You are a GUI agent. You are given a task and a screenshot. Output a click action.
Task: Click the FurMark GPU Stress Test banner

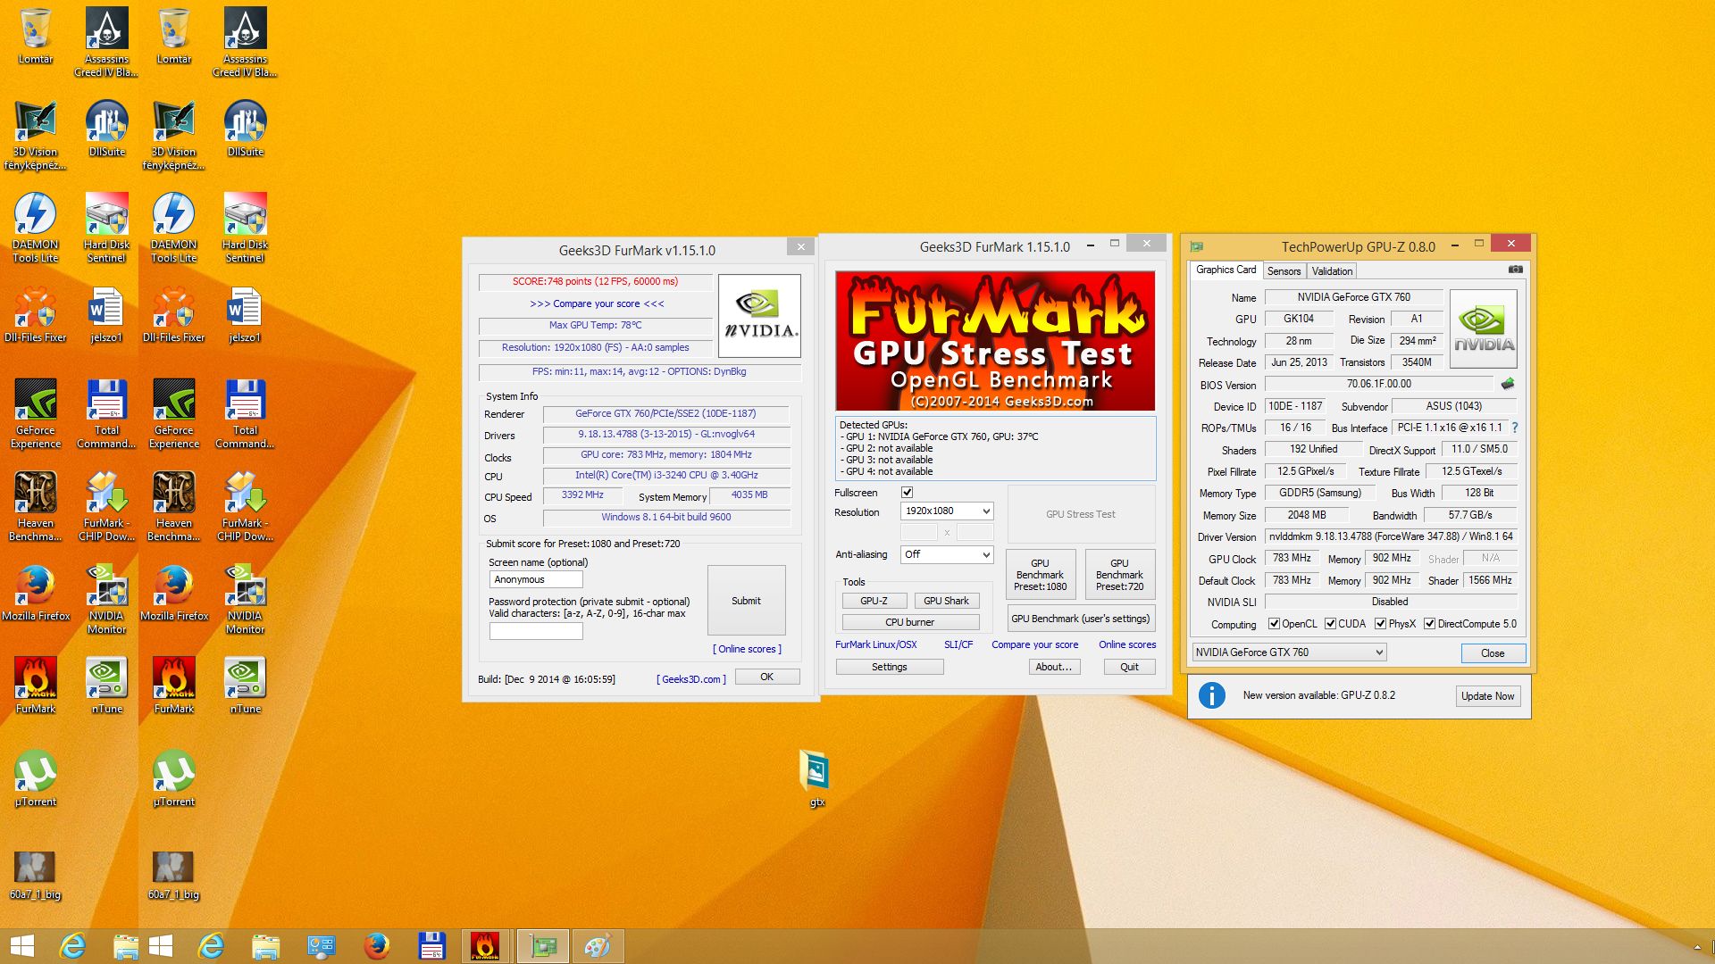(994, 341)
